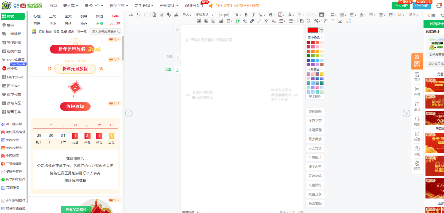The width and height of the screenshot is (444, 213).
Task: Click the help question mark beside red color box
Action: tap(321, 30)
